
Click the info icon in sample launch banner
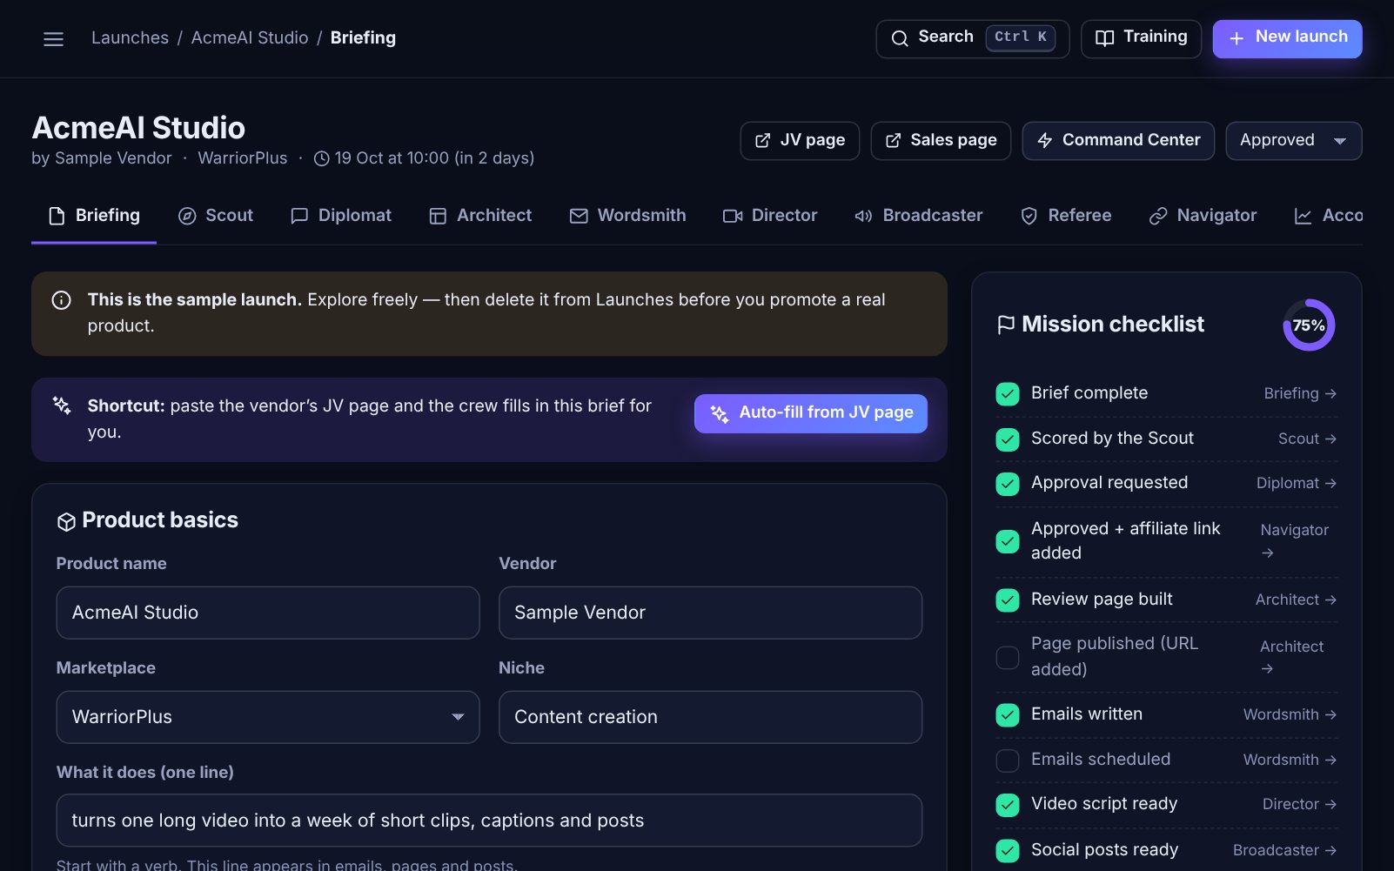tap(61, 300)
